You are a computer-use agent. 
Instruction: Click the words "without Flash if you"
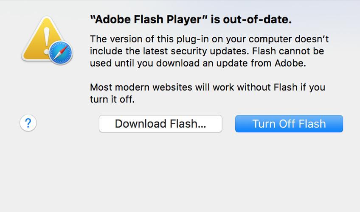(x=281, y=87)
